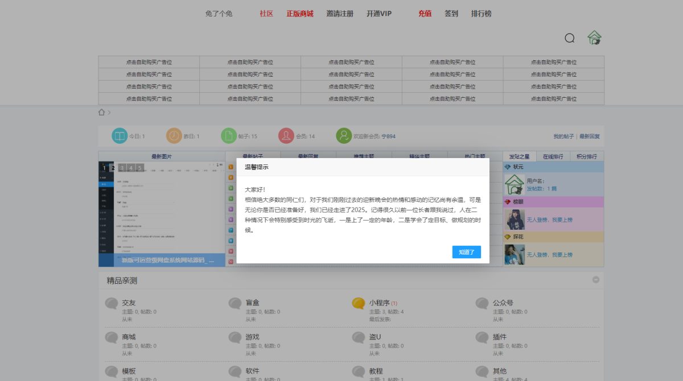Show slide 1 in the image slideshow
Viewport: 683px width, 381px height.
(104, 168)
